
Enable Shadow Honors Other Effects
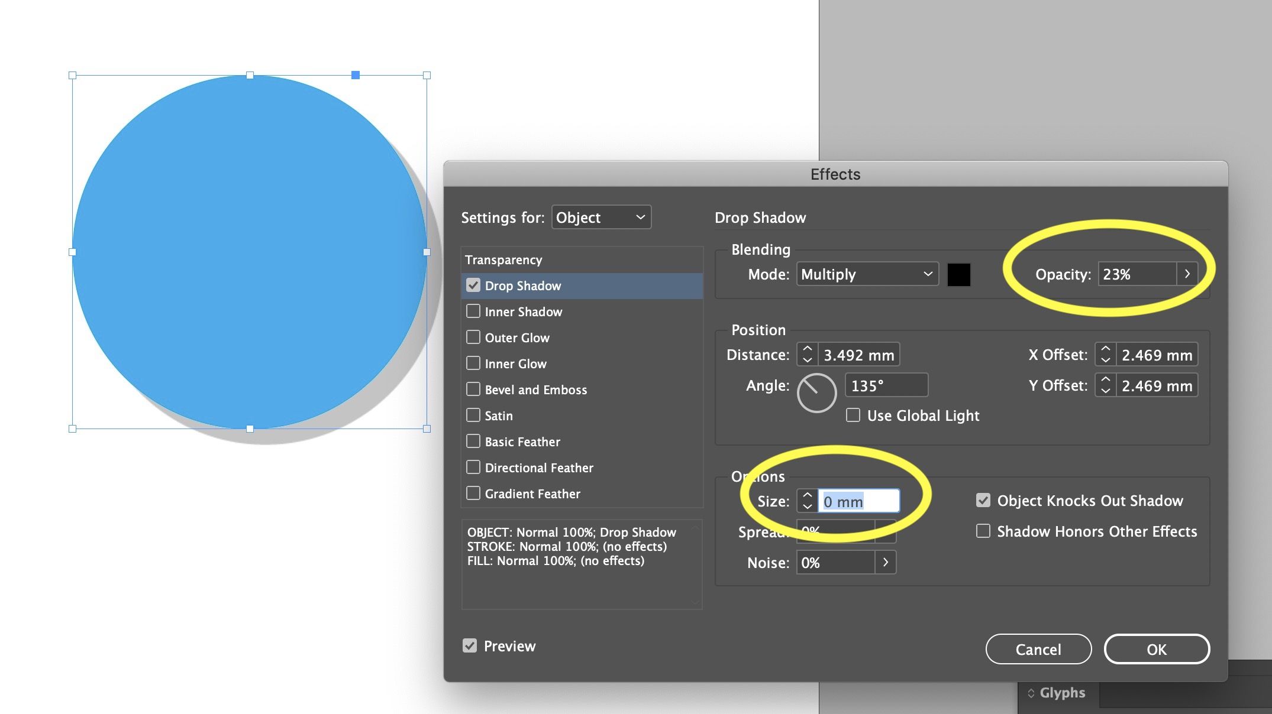[x=983, y=531]
